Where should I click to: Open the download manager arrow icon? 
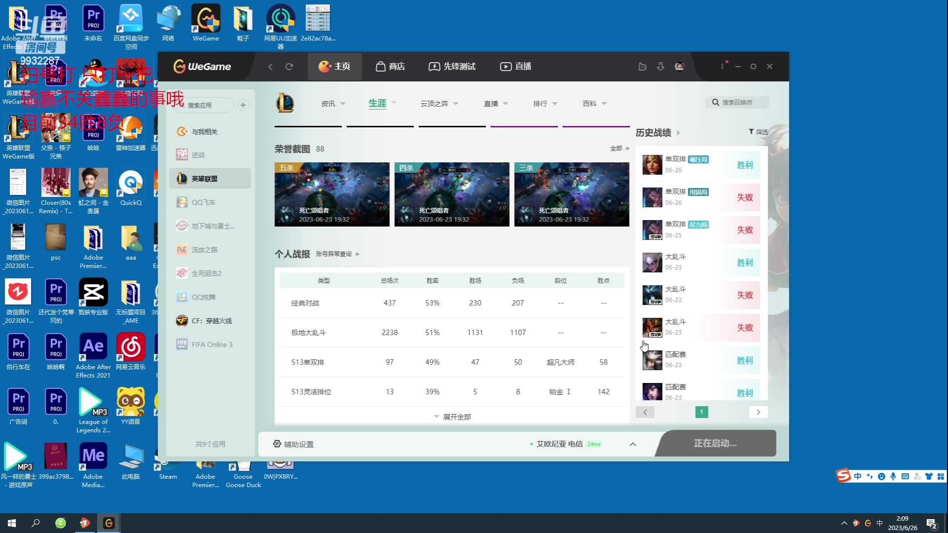tap(661, 67)
